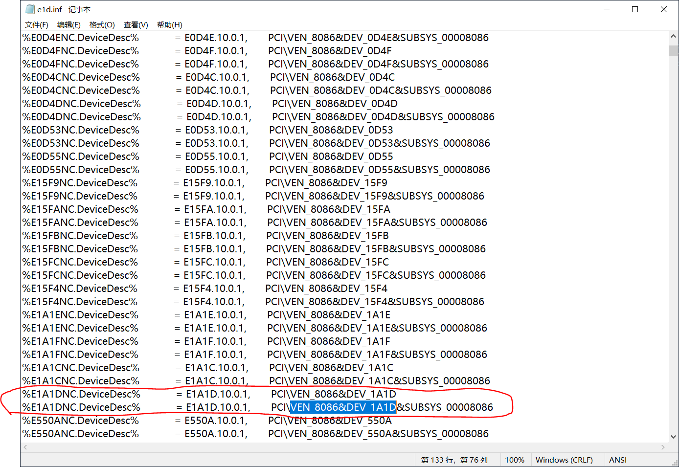The width and height of the screenshot is (679, 467).
Task: Click PCI\VEN_8086&DEV_1A1F&SUBSYS_00008086 text
Action: 377,355
